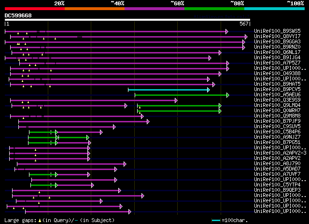
Task: Select the UniRef100_Q0WRH7 label
Action: (x=277, y=110)
